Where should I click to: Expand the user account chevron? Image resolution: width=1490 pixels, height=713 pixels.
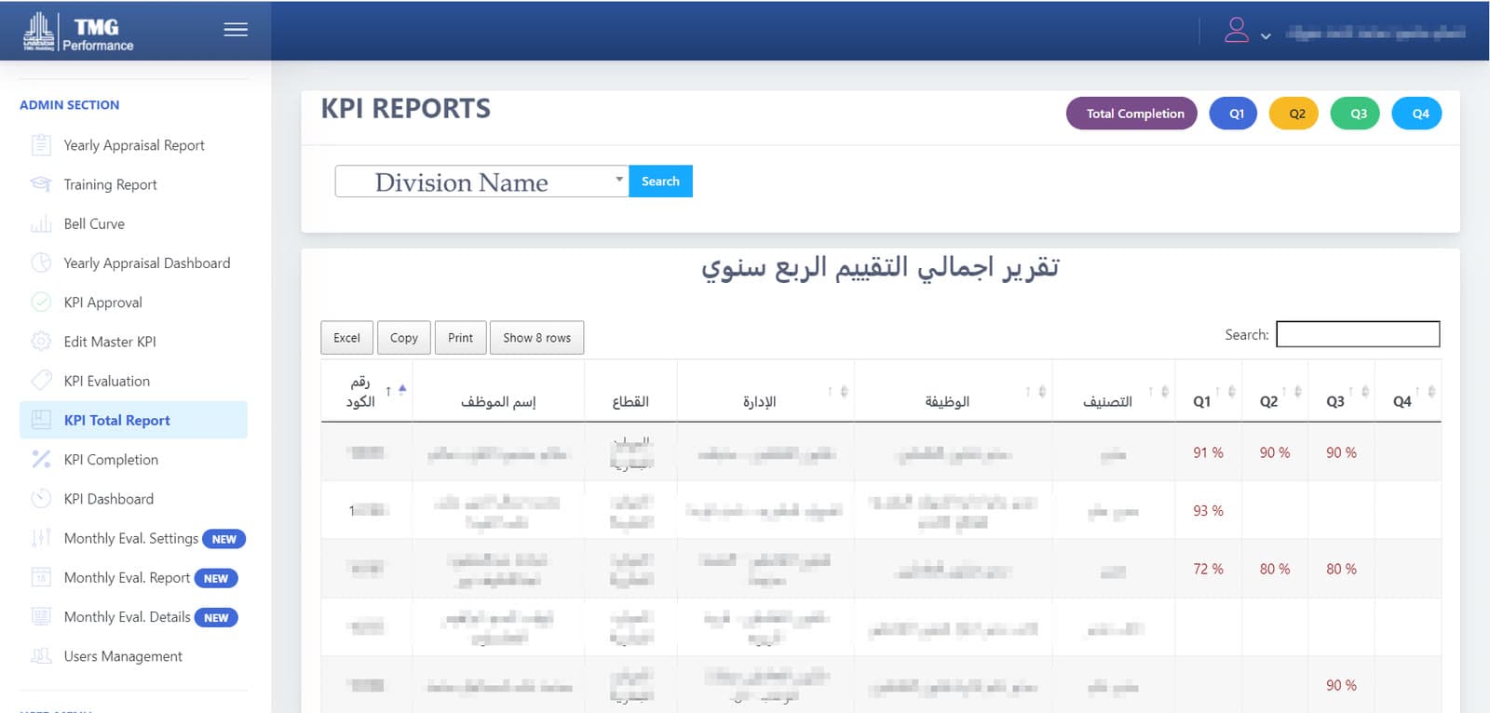click(1266, 36)
